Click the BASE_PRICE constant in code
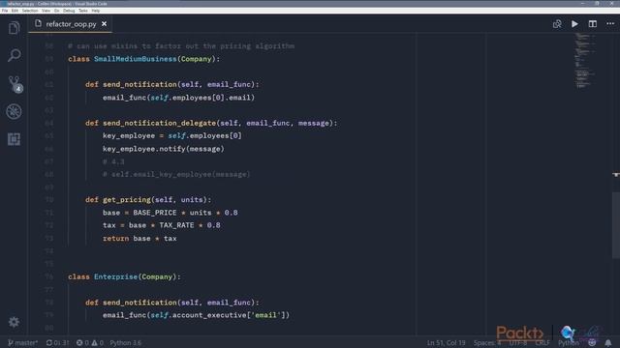 pyautogui.click(x=155, y=213)
